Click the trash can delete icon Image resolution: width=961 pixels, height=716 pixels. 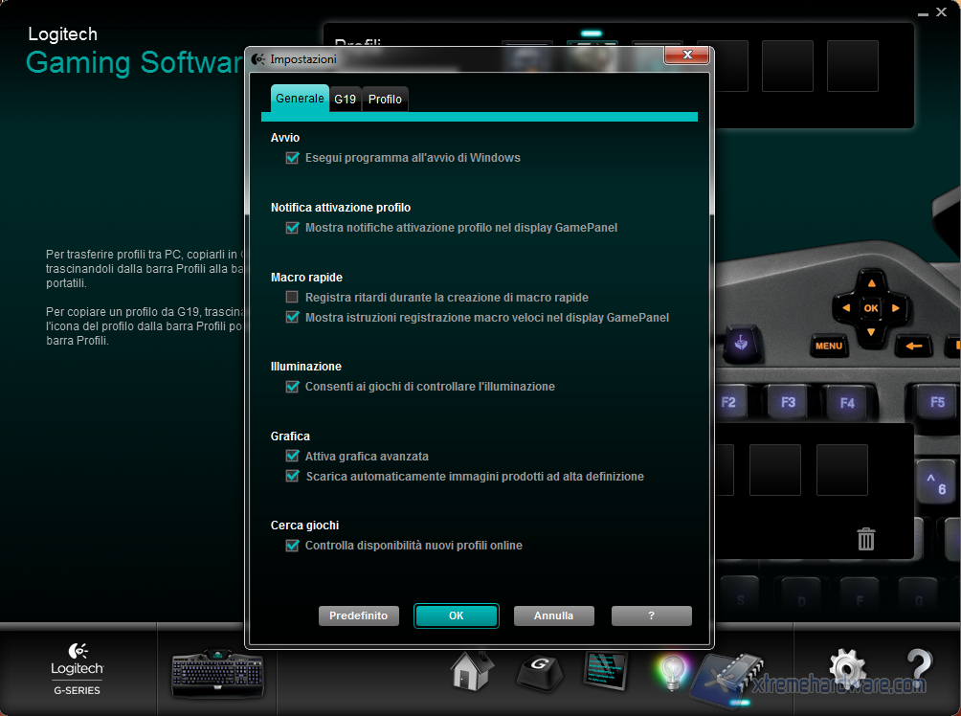pyautogui.click(x=866, y=539)
